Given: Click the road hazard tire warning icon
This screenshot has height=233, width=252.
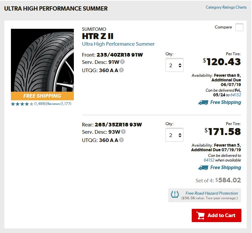Looking at the screenshot, I should (175, 195).
